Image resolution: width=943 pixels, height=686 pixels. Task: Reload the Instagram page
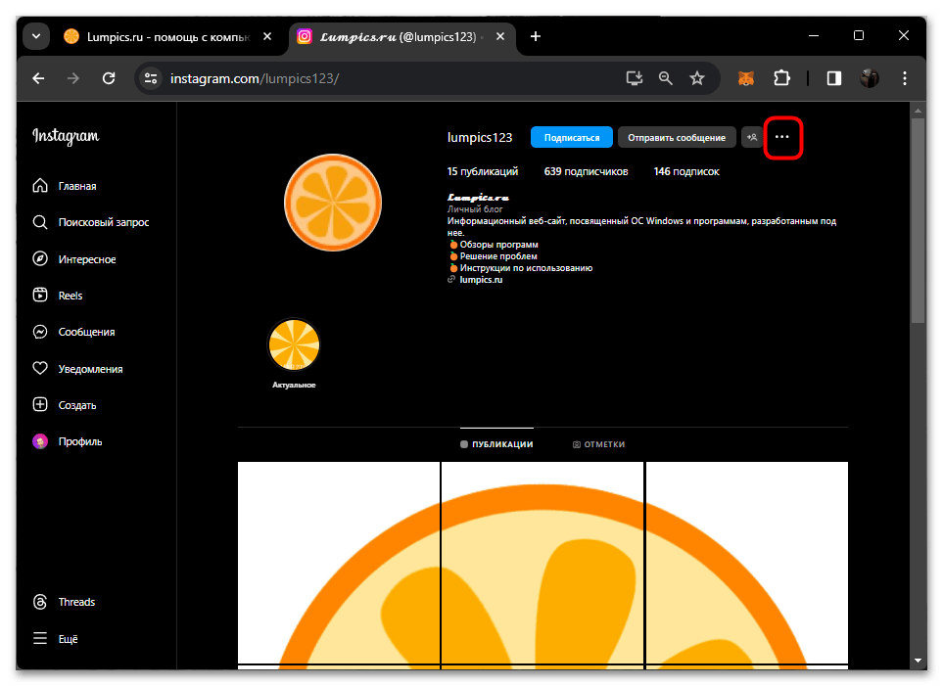point(109,78)
